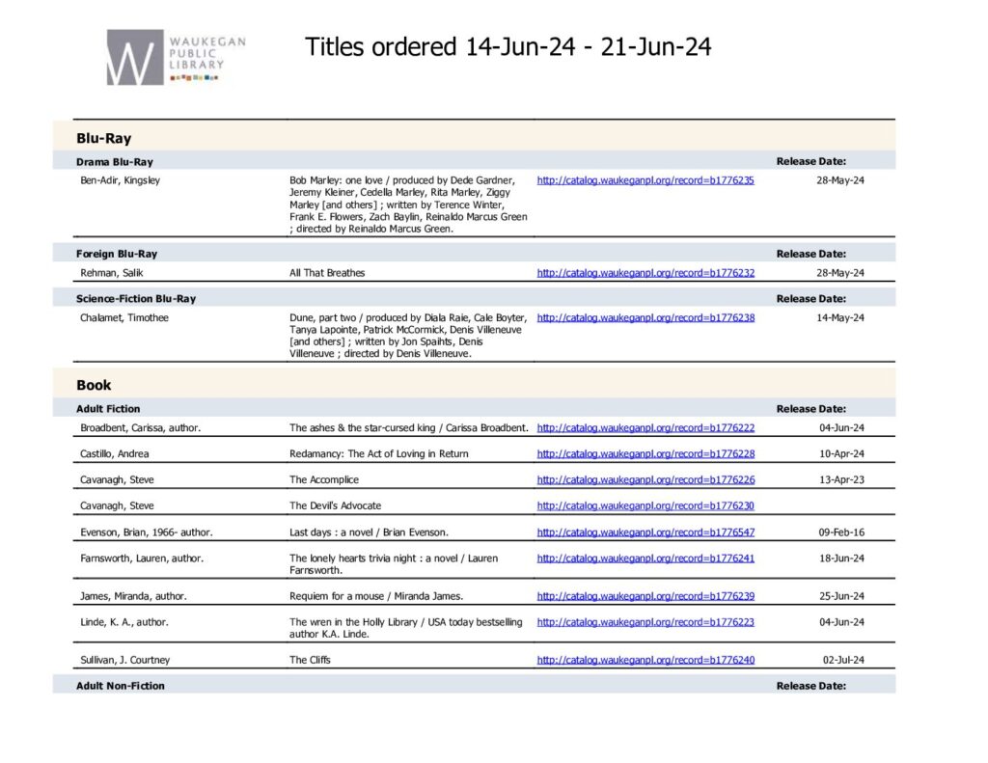Image resolution: width=988 pixels, height=763 pixels.
Task: Click release date '13-Apr-23'
Action: coord(841,479)
